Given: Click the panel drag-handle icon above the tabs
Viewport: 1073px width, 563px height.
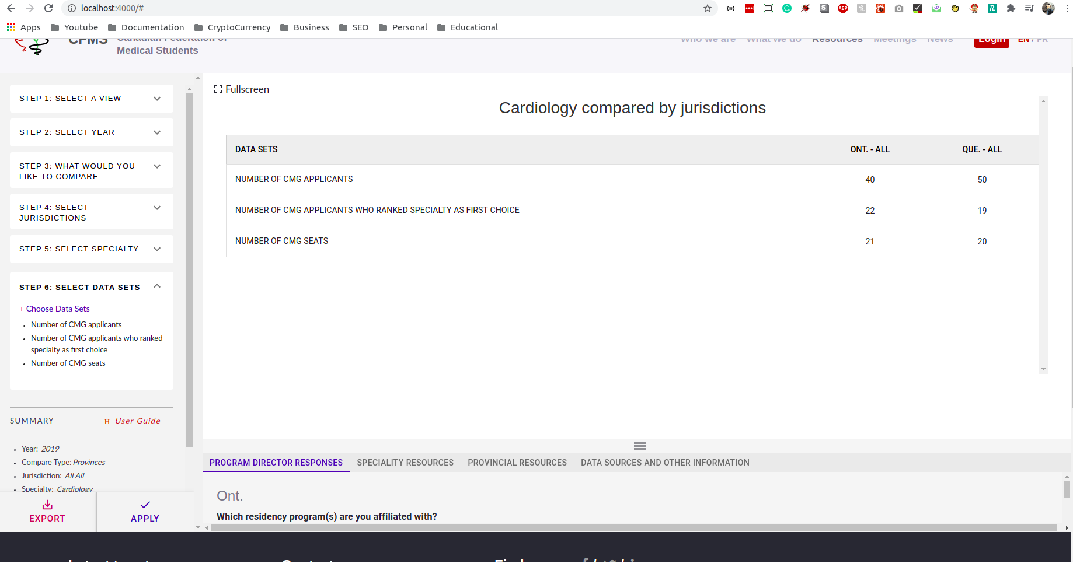Looking at the screenshot, I should [x=639, y=445].
